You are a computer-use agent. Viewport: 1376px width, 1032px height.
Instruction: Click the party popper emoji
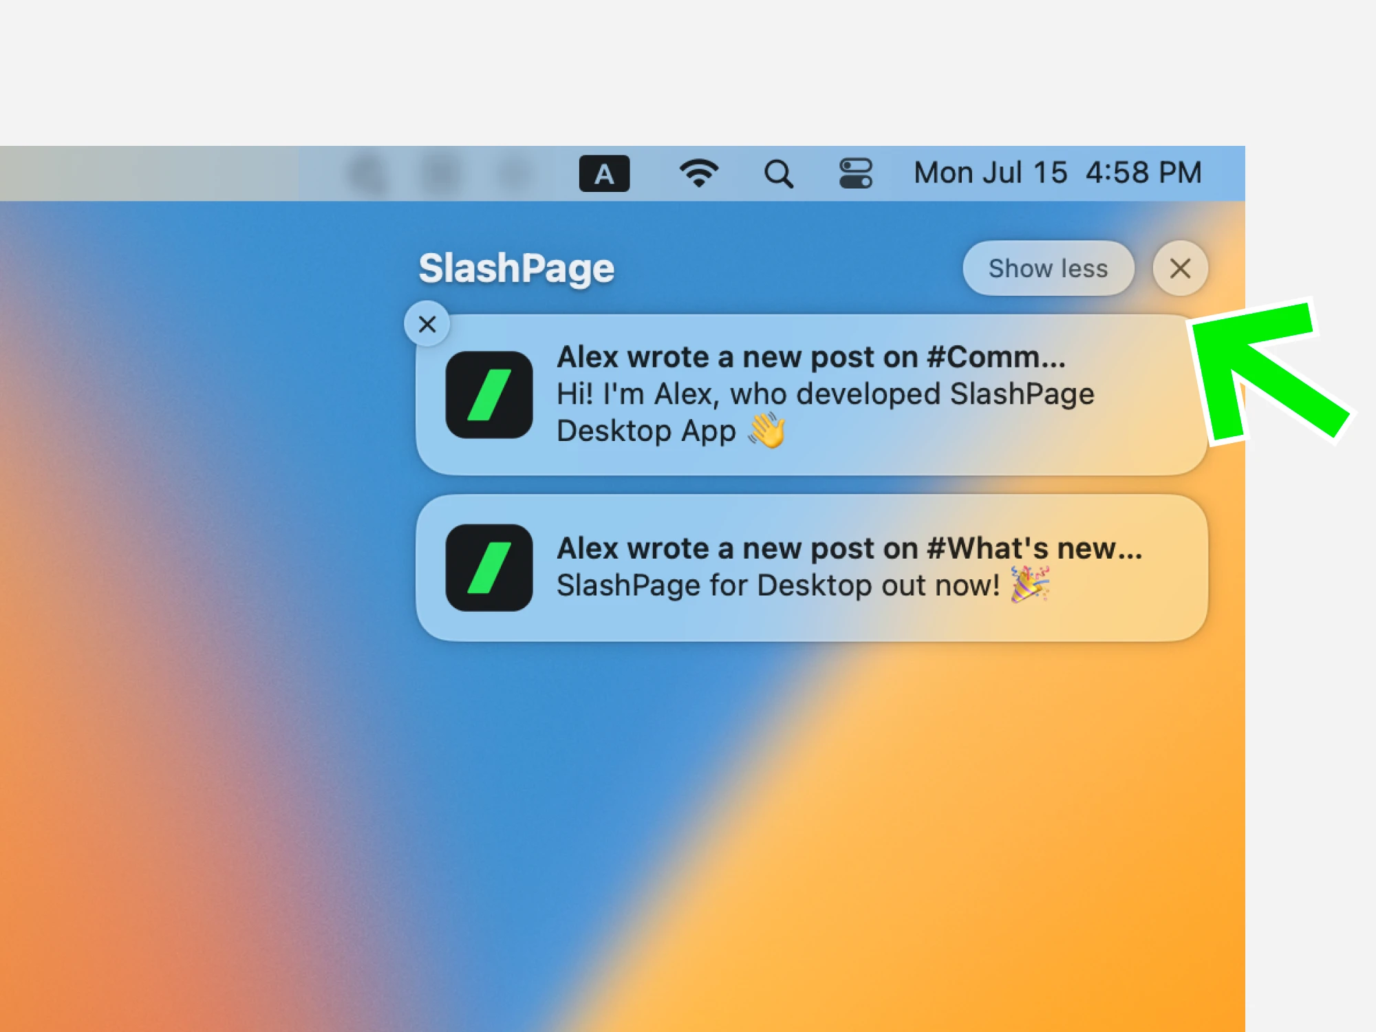tap(1030, 585)
